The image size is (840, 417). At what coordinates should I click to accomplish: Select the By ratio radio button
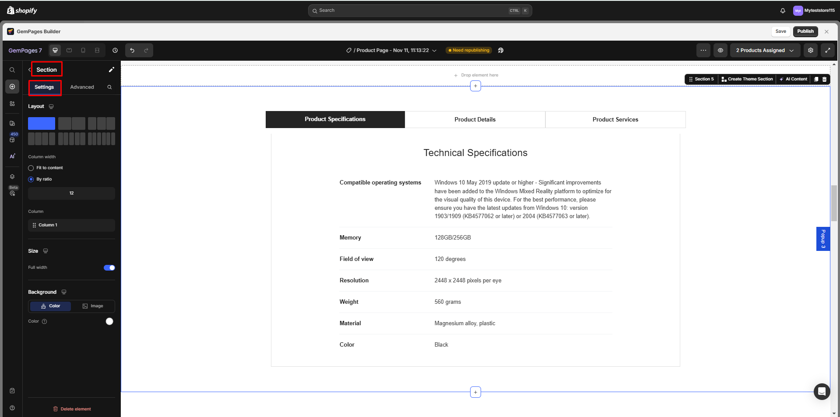(x=31, y=179)
